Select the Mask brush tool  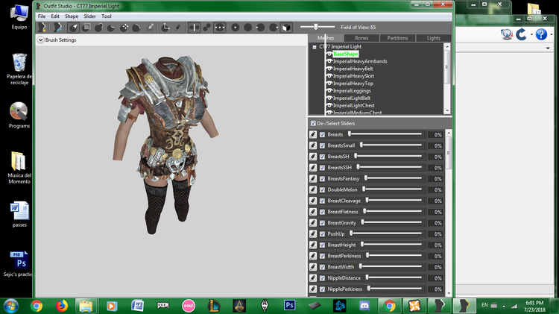(86, 28)
